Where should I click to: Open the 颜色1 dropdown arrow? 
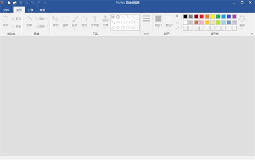[158, 29]
